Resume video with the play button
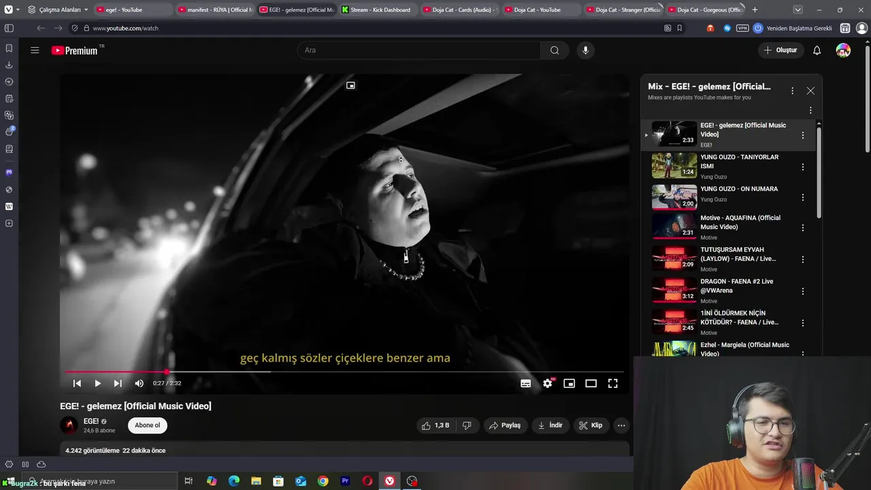 click(x=97, y=383)
